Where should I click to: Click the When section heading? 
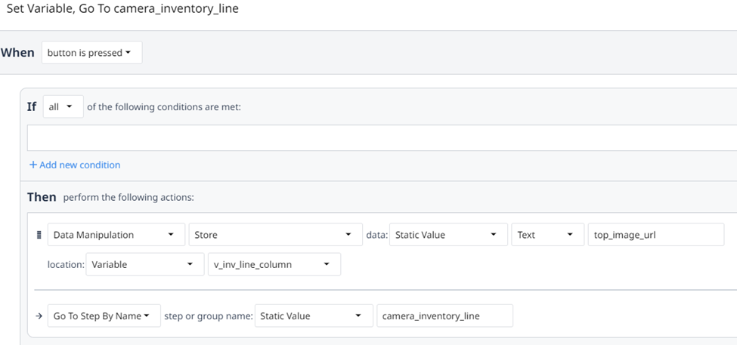tap(18, 53)
